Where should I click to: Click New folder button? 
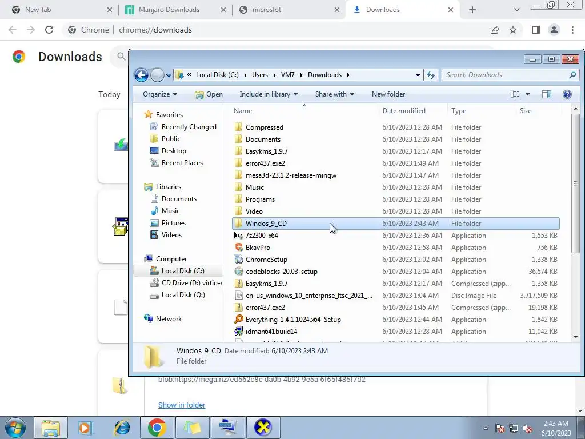[388, 94]
